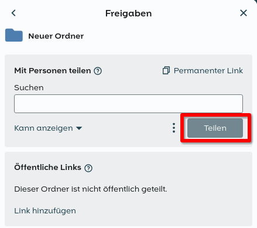Click the Mit Personen teilen heading
The image size is (257, 228).
(53, 71)
